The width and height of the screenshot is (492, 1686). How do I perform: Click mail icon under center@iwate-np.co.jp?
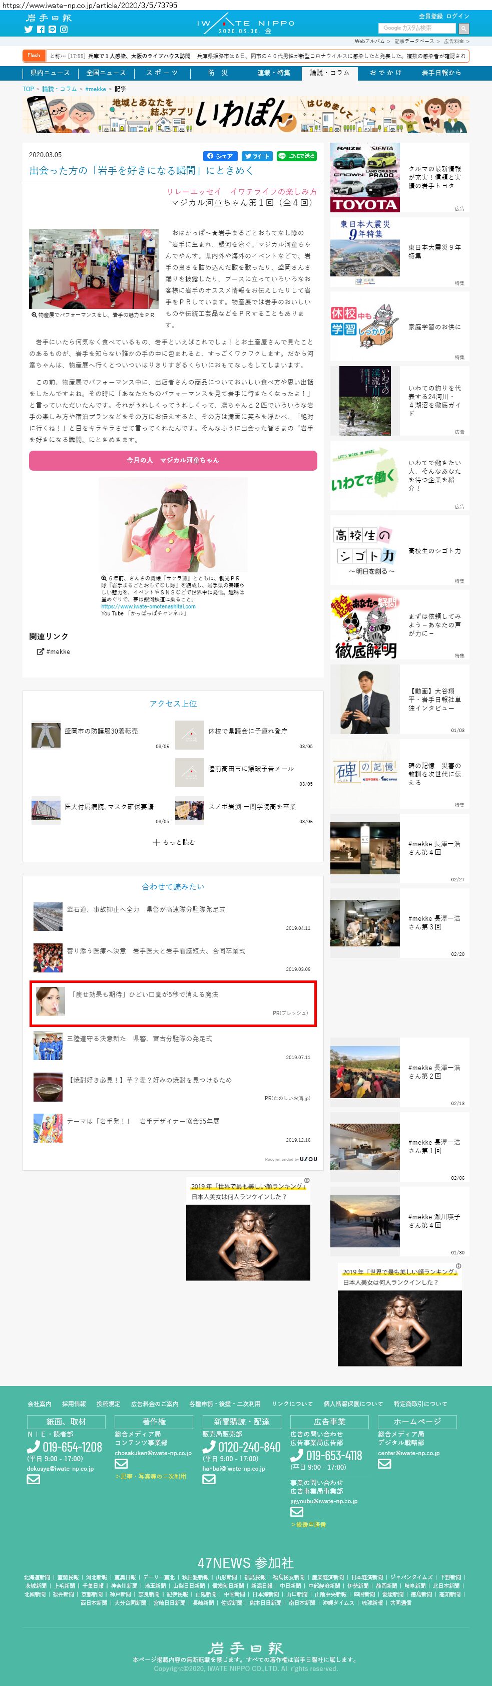[384, 1464]
